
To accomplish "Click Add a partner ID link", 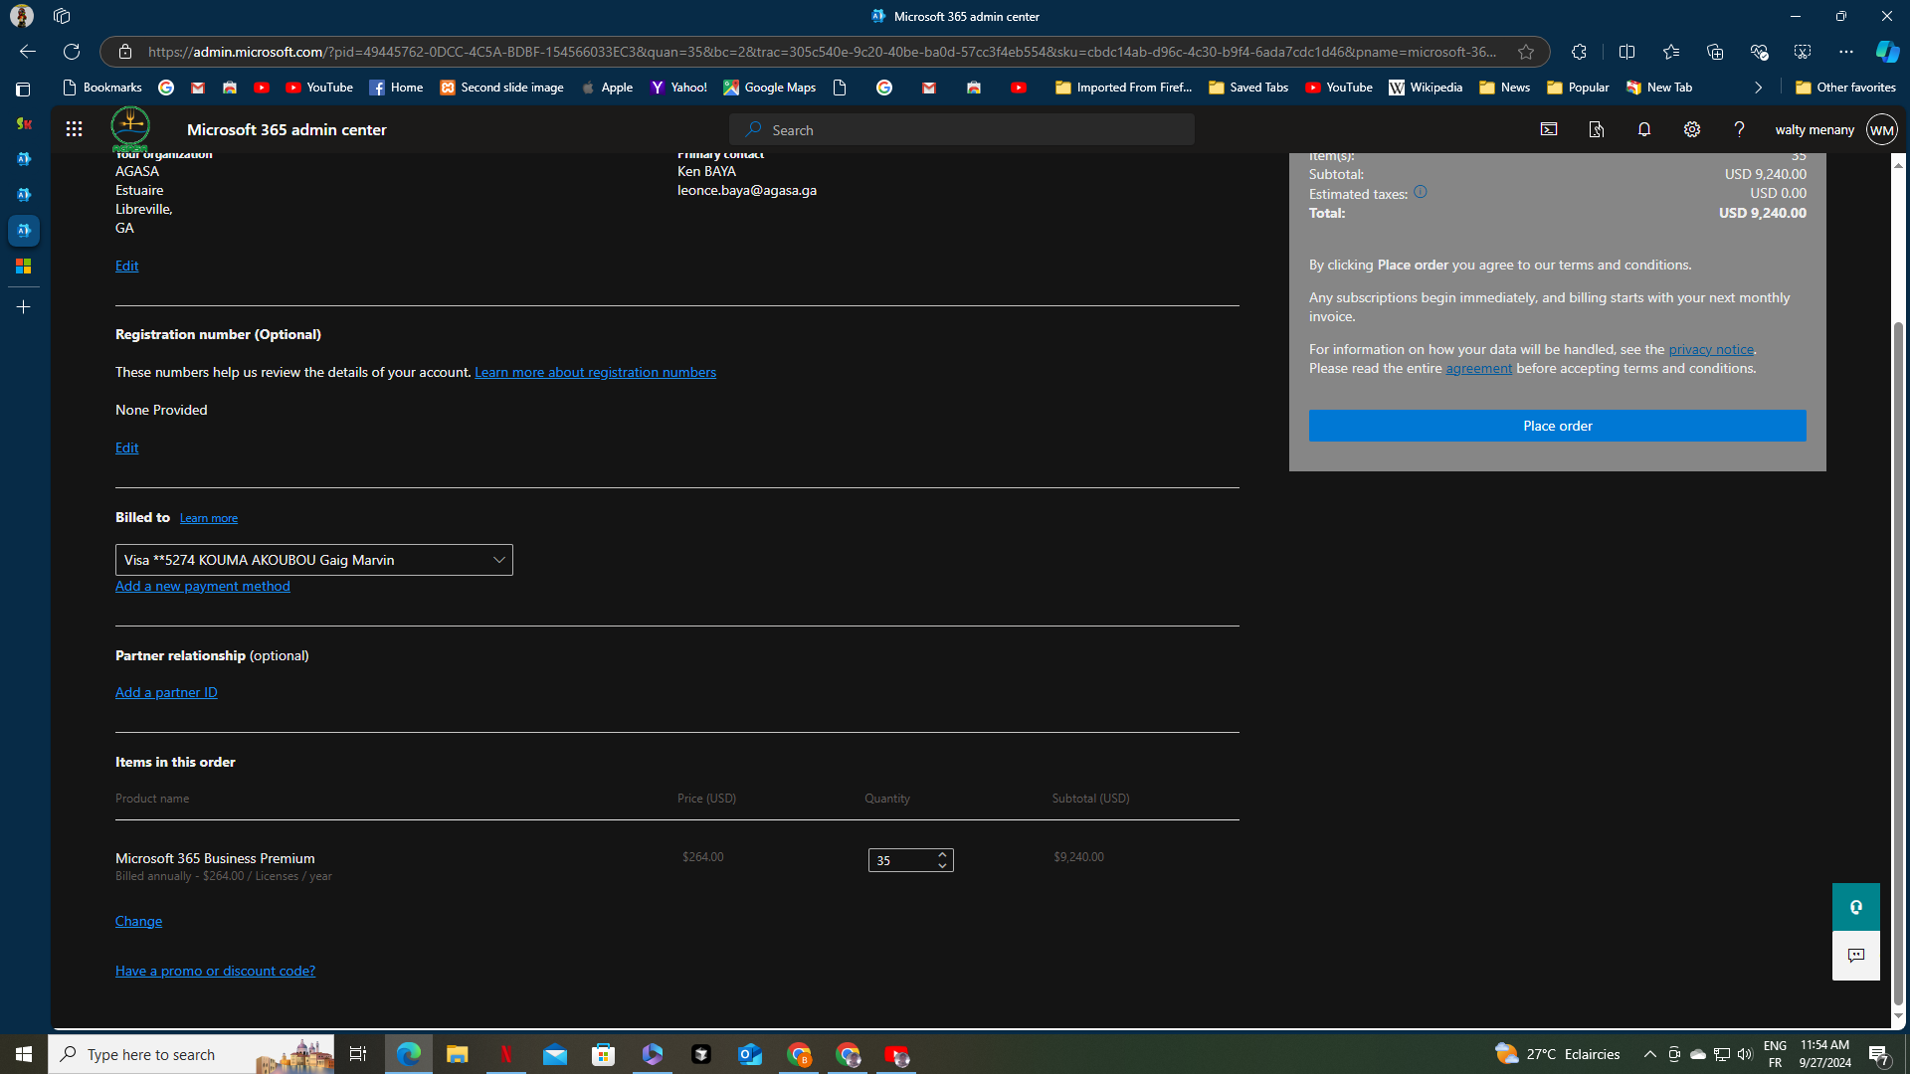I will pyautogui.click(x=166, y=692).
